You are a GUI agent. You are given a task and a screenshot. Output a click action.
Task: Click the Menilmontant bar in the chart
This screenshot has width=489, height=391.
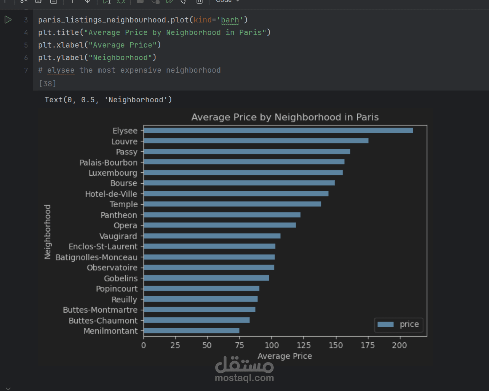pos(191,331)
